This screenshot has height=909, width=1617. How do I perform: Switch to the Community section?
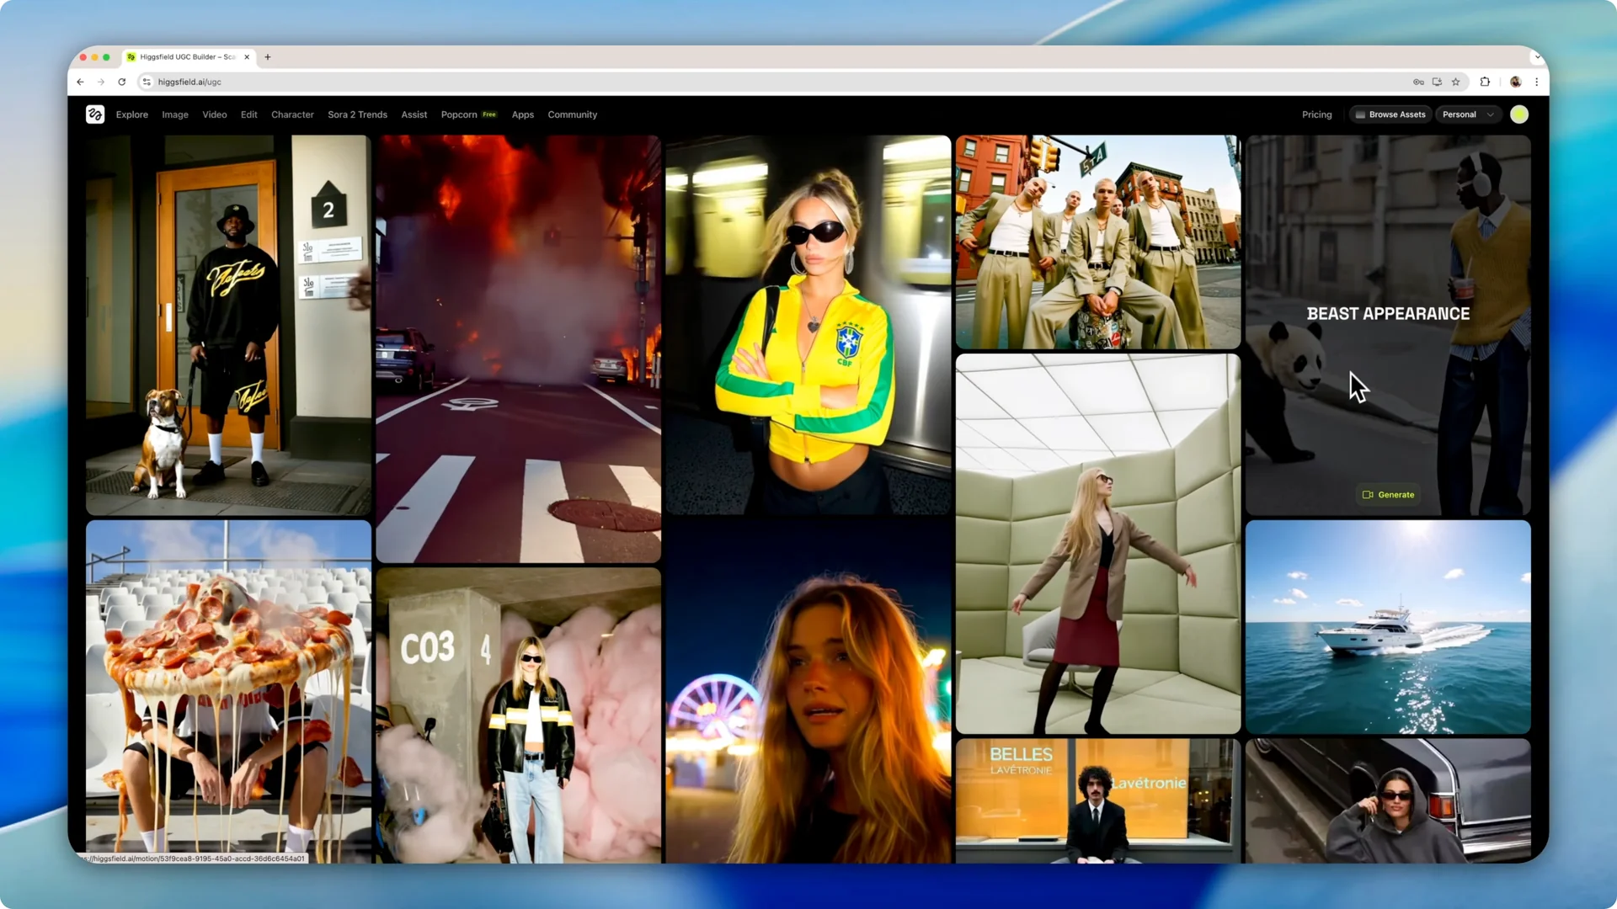point(572,114)
